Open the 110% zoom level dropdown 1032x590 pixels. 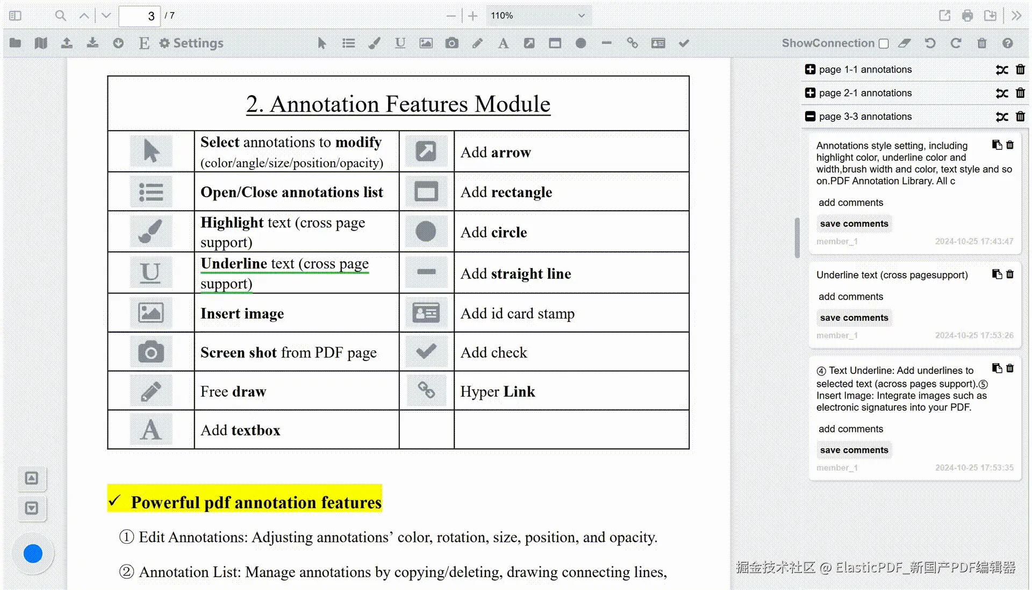pos(537,16)
